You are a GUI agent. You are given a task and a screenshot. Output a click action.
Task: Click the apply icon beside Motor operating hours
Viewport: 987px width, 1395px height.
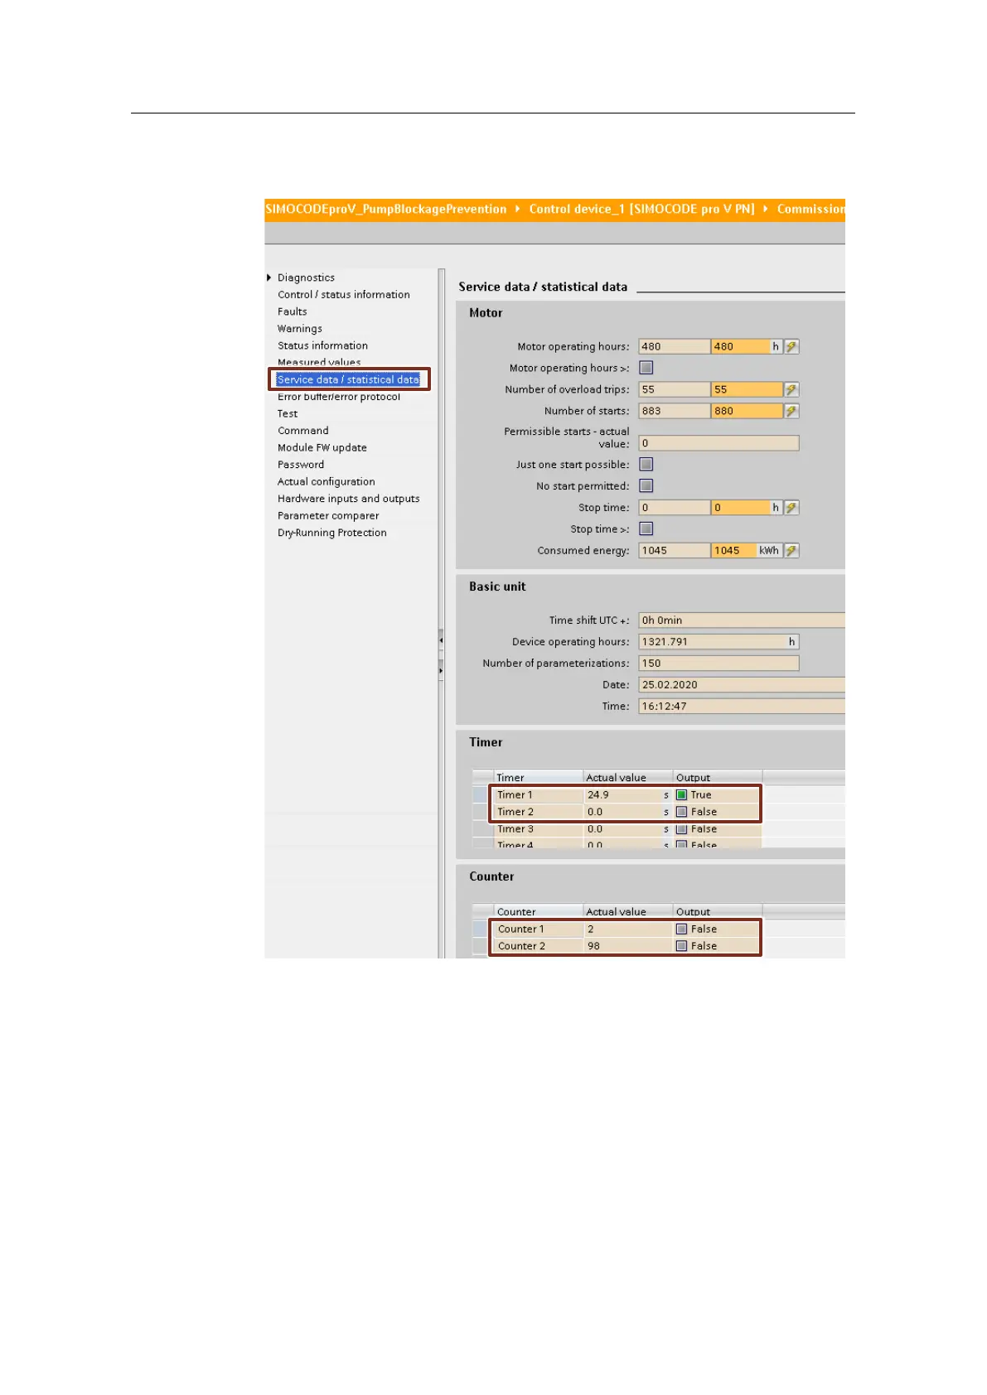[791, 347]
